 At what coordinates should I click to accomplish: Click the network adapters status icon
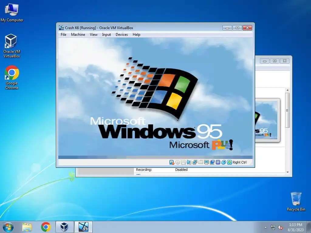pyautogui.click(x=195, y=162)
